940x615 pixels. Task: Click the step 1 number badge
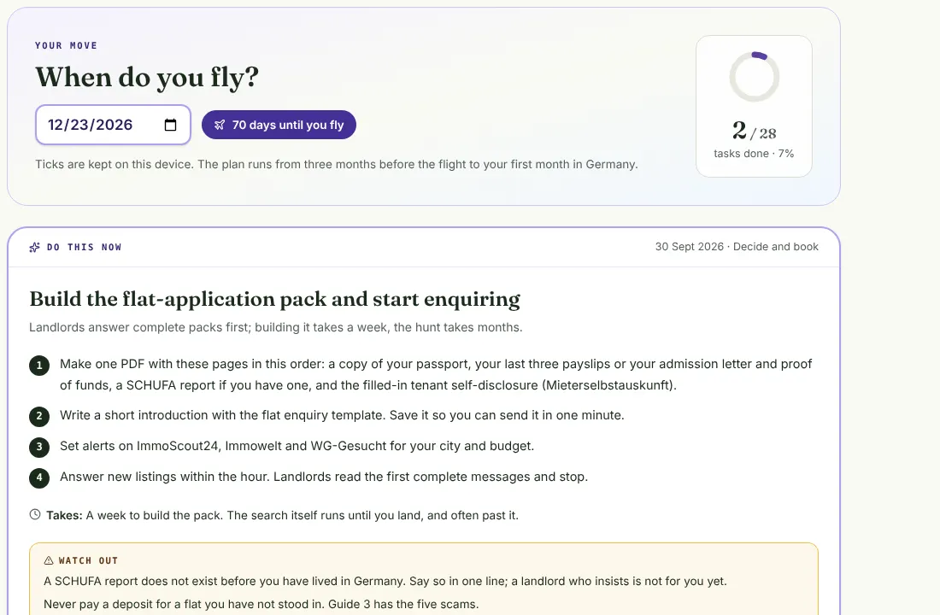(x=39, y=365)
